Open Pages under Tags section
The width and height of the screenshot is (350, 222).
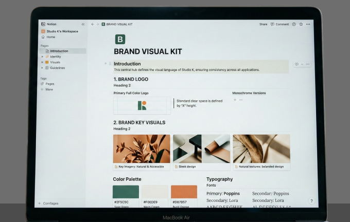47,84
